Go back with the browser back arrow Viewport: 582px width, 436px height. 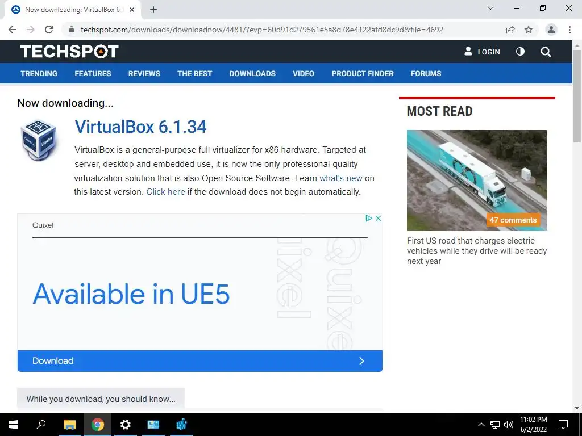click(13, 30)
